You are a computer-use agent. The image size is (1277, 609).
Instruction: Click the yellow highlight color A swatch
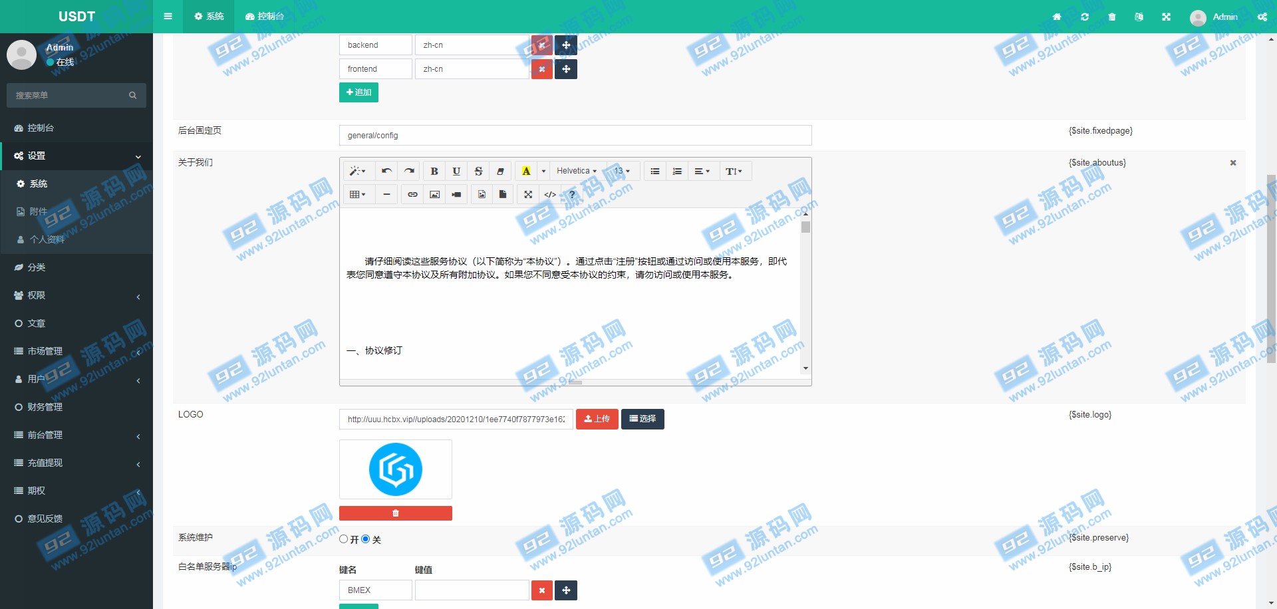pos(526,172)
